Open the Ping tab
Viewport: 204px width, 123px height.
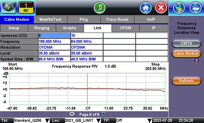tap(83, 20)
